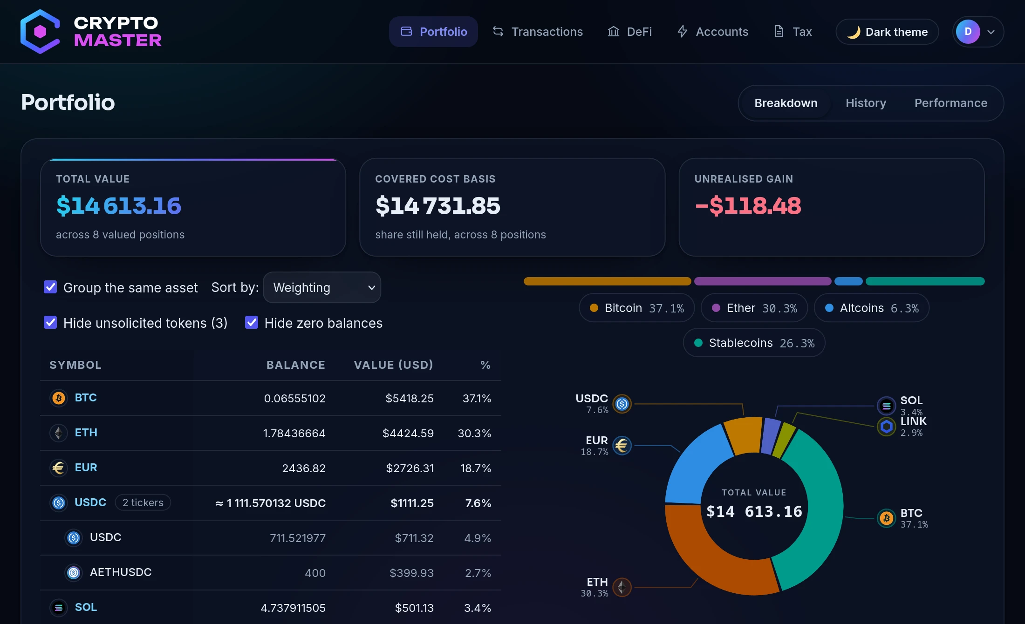This screenshot has height=624, width=1025.
Task: Click the Ether 30.3% legend pill
Action: coord(754,308)
